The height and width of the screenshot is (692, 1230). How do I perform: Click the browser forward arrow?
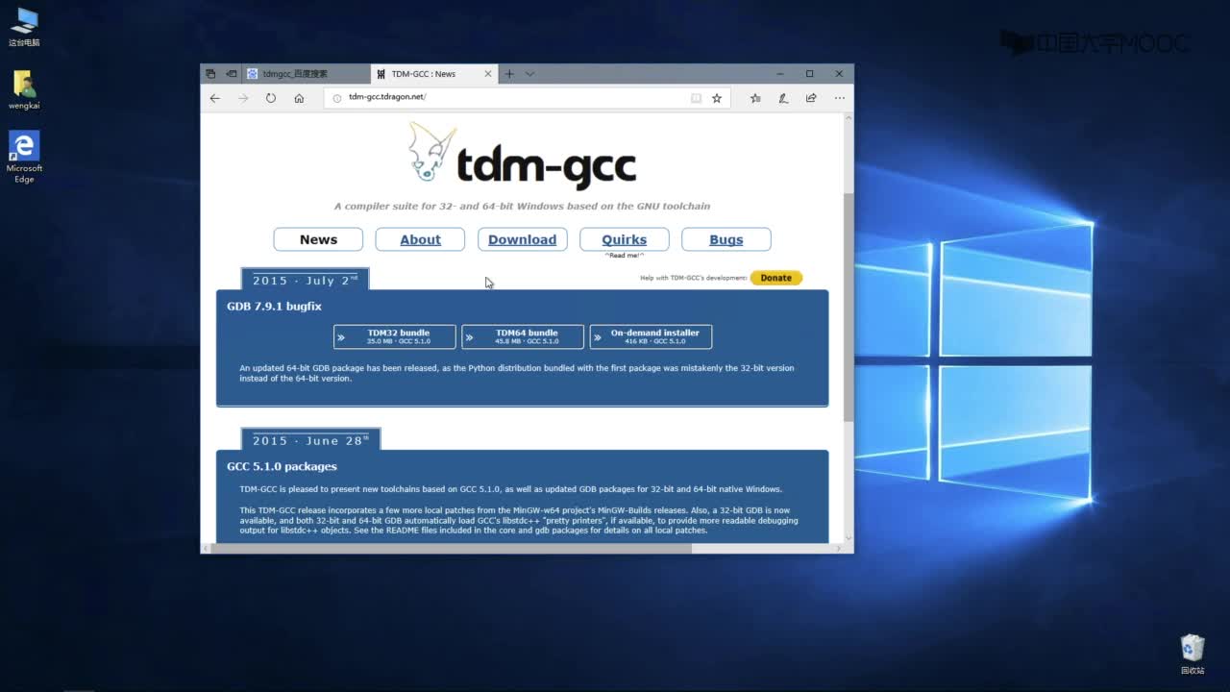tap(243, 98)
